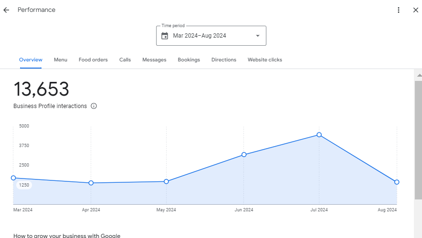This screenshot has height=238, width=422.
Task: Select the Food orders tab
Action: 93,60
